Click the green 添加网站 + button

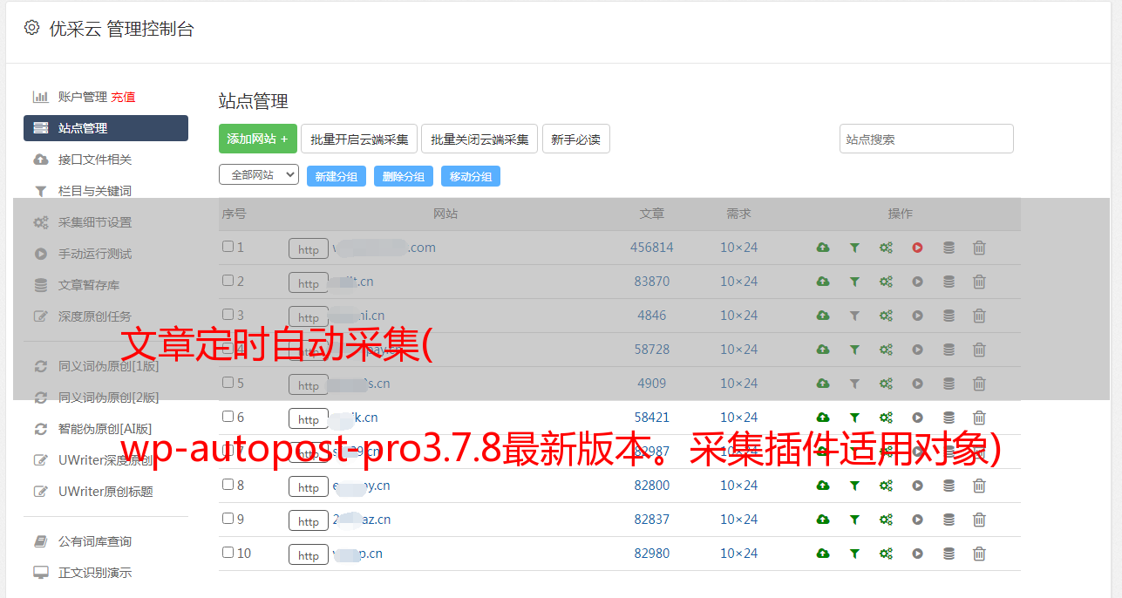[258, 139]
